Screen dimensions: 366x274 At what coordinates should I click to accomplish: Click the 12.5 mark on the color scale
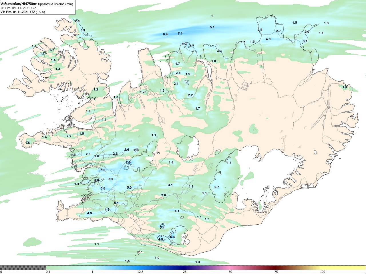pyautogui.click(x=140, y=272)
